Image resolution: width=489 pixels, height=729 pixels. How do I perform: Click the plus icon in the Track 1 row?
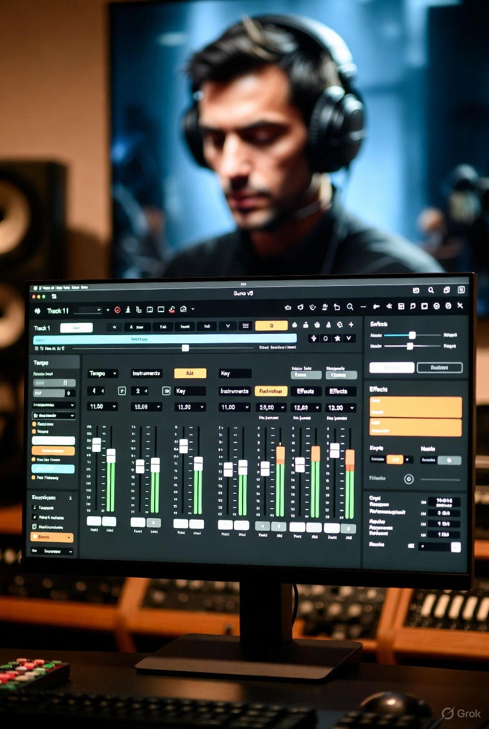click(351, 325)
